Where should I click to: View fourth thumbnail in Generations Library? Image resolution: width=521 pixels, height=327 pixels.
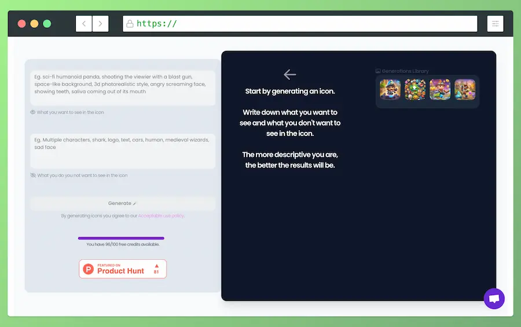pos(465,90)
